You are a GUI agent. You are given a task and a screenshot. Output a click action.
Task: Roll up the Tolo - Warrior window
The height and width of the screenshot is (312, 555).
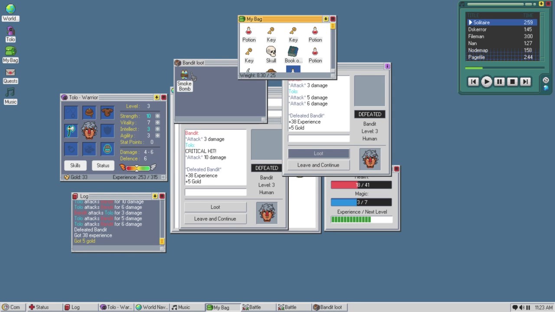157,97
